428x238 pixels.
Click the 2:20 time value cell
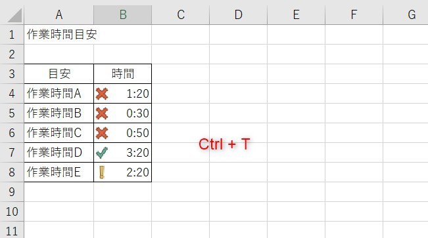coord(123,172)
